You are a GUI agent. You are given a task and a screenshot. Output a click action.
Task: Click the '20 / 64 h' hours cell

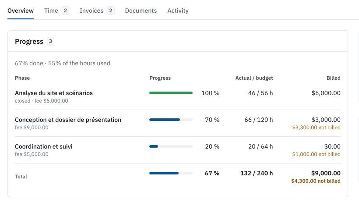tap(260, 146)
